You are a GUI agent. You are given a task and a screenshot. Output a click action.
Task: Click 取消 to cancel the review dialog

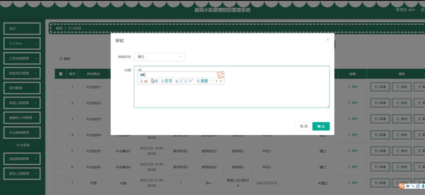[304, 126]
